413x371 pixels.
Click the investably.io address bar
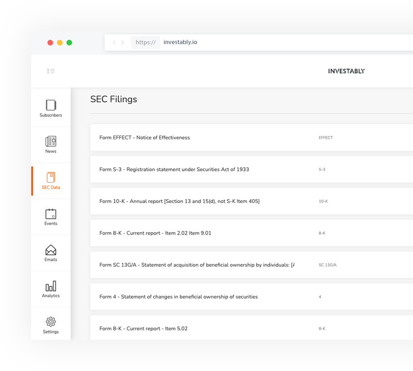(x=180, y=42)
